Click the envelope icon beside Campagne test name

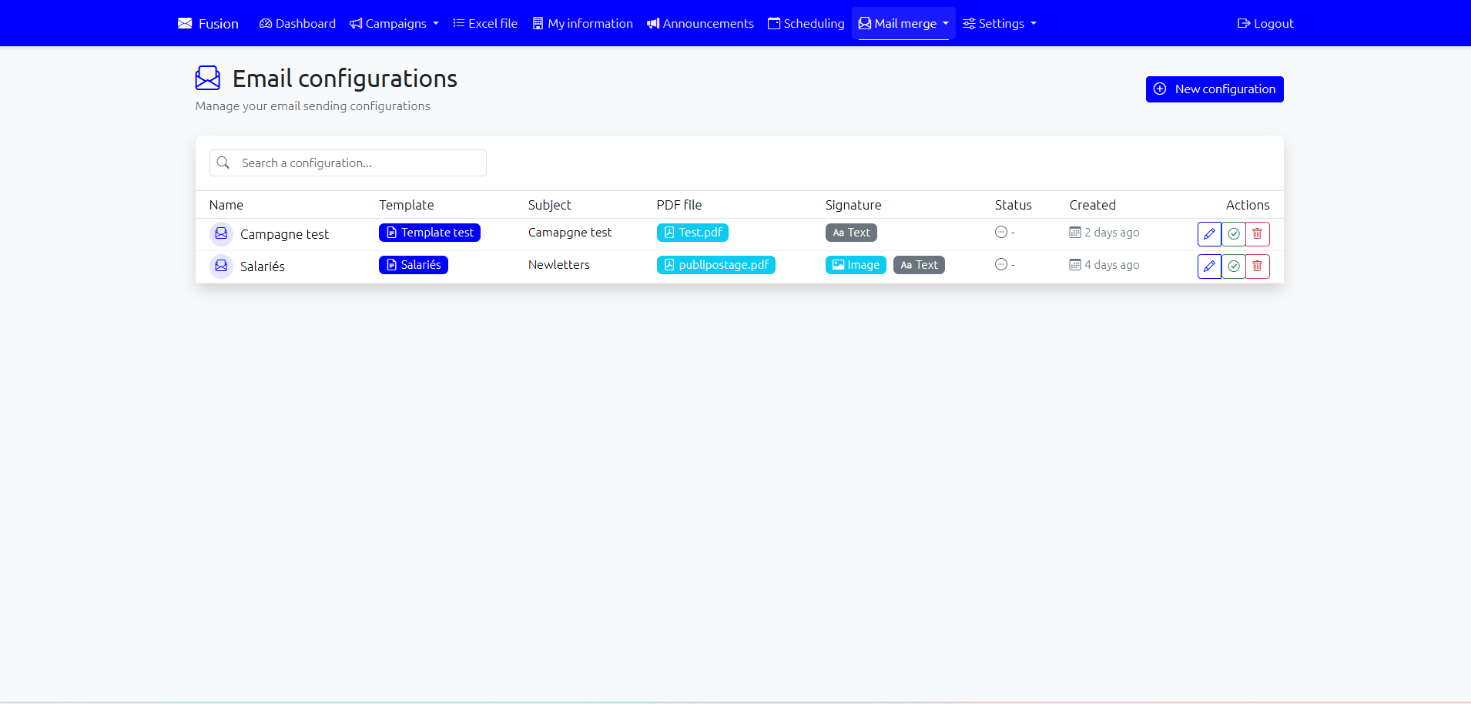tap(221, 233)
